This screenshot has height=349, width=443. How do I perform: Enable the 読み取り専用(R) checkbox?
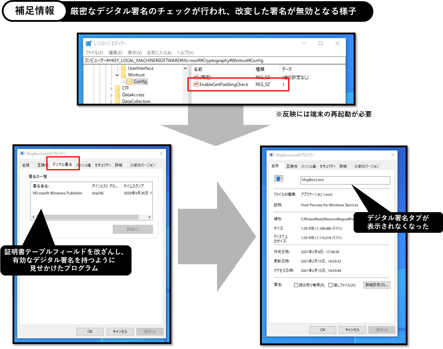click(296, 285)
